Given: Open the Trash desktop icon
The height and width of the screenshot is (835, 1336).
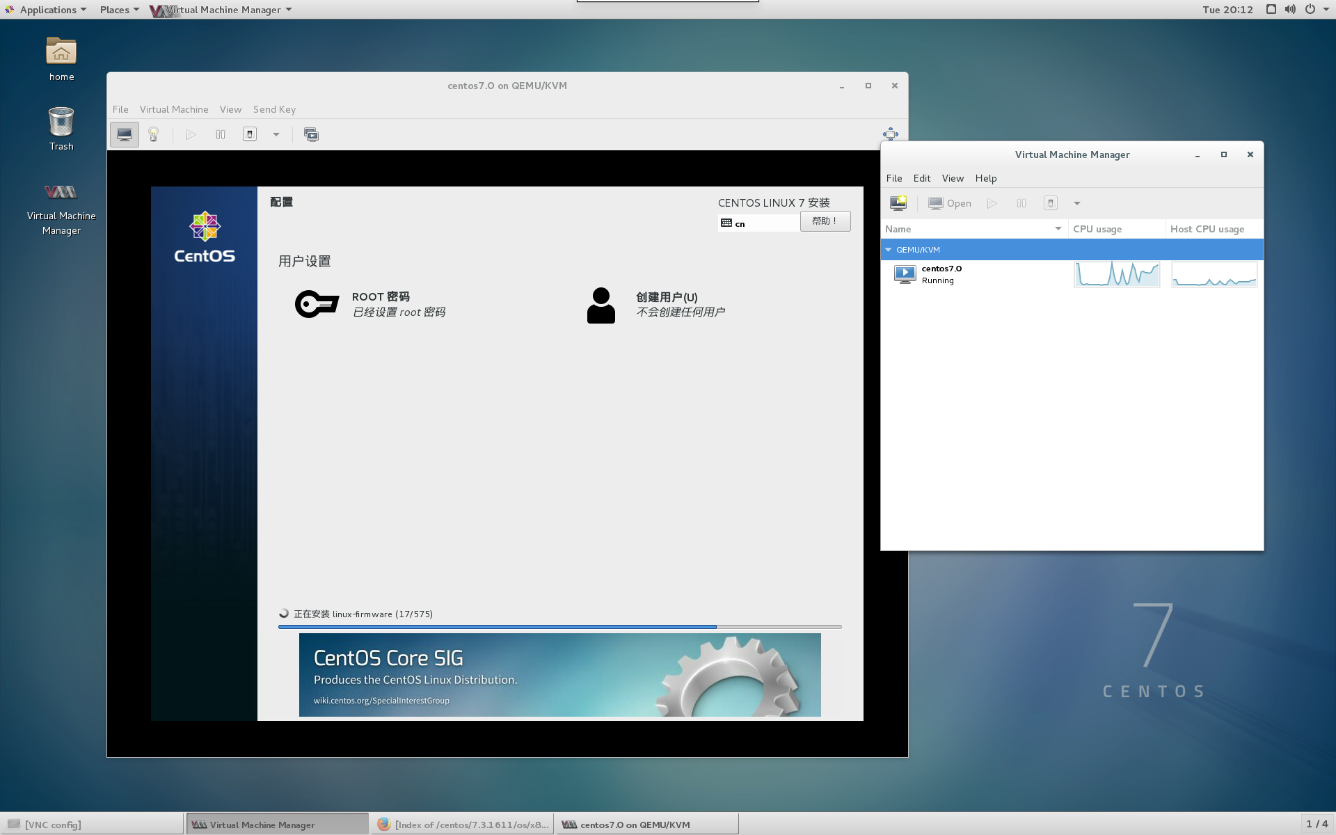Looking at the screenshot, I should (x=61, y=129).
